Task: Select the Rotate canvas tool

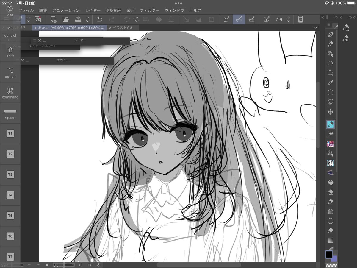Action: [330, 63]
